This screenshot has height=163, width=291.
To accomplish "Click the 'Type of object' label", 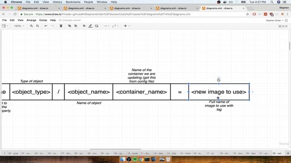I will tap(31, 81).
